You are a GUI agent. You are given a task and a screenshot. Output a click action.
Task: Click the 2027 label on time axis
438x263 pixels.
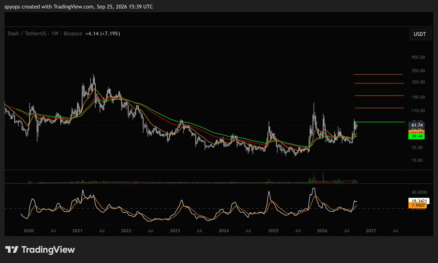371,231
